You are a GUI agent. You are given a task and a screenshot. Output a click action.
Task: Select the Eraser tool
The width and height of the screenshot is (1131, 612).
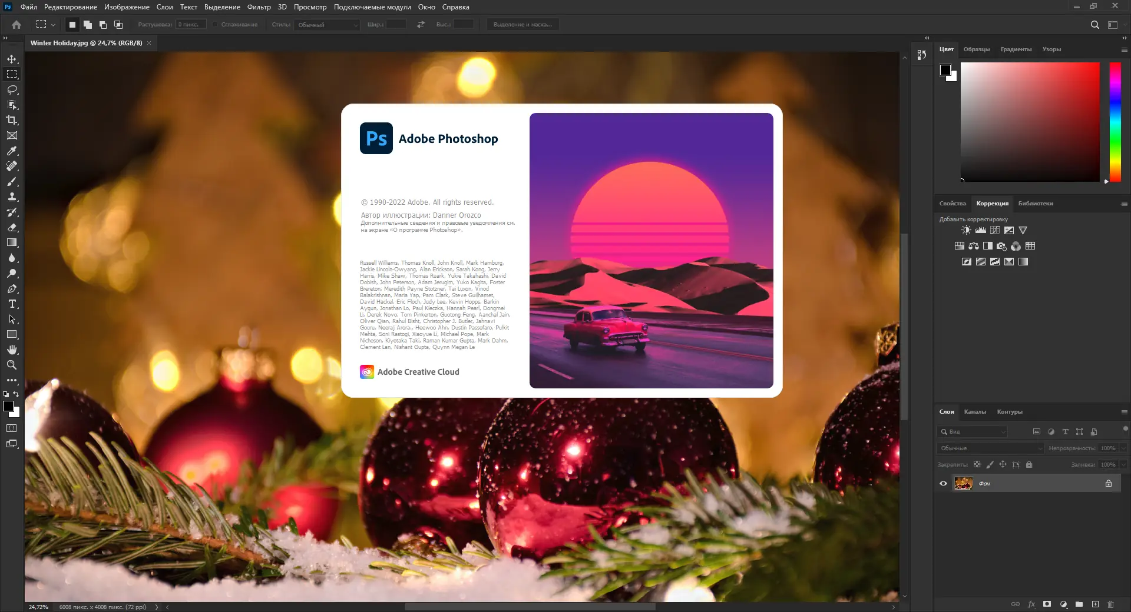[12, 227]
